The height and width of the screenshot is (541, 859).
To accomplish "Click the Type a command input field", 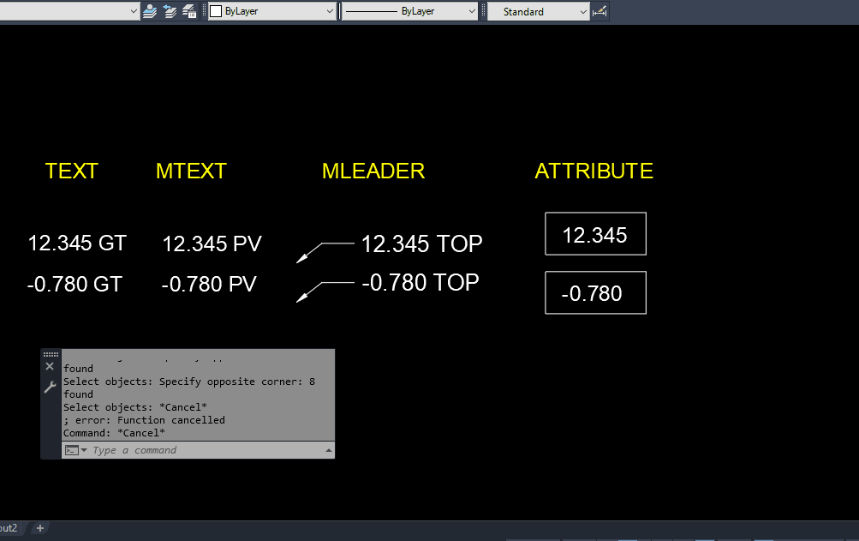I will (x=198, y=450).
